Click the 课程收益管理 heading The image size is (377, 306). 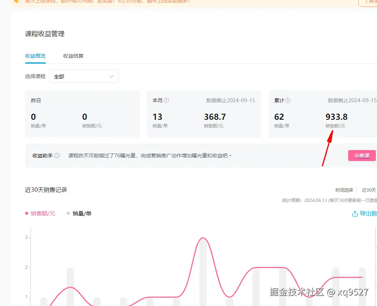(45, 34)
